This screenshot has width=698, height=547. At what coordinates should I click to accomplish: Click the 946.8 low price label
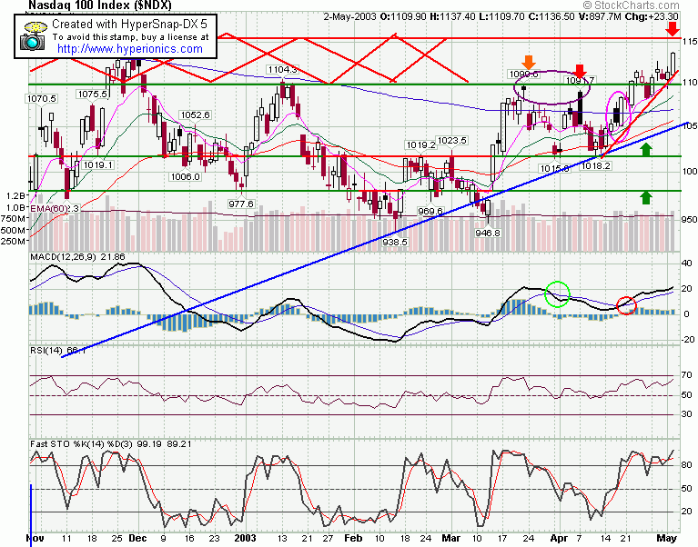pyautogui.click(x=488, y=233)
